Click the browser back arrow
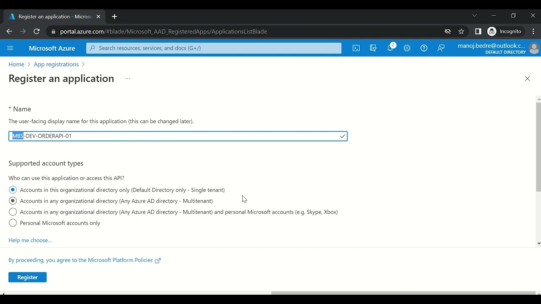 click(9, 31)
